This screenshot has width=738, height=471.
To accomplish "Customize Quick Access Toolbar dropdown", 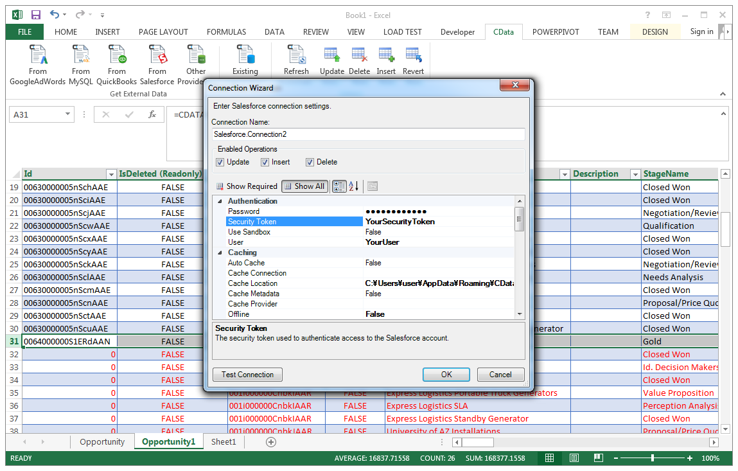I will 102,15.
